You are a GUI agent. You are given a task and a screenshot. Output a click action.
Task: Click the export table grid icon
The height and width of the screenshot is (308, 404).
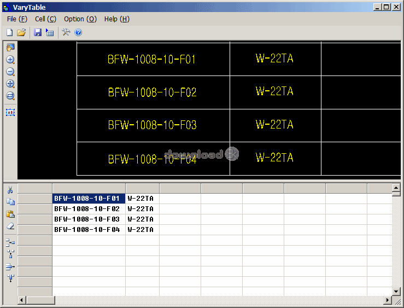(x=50, y=33)
